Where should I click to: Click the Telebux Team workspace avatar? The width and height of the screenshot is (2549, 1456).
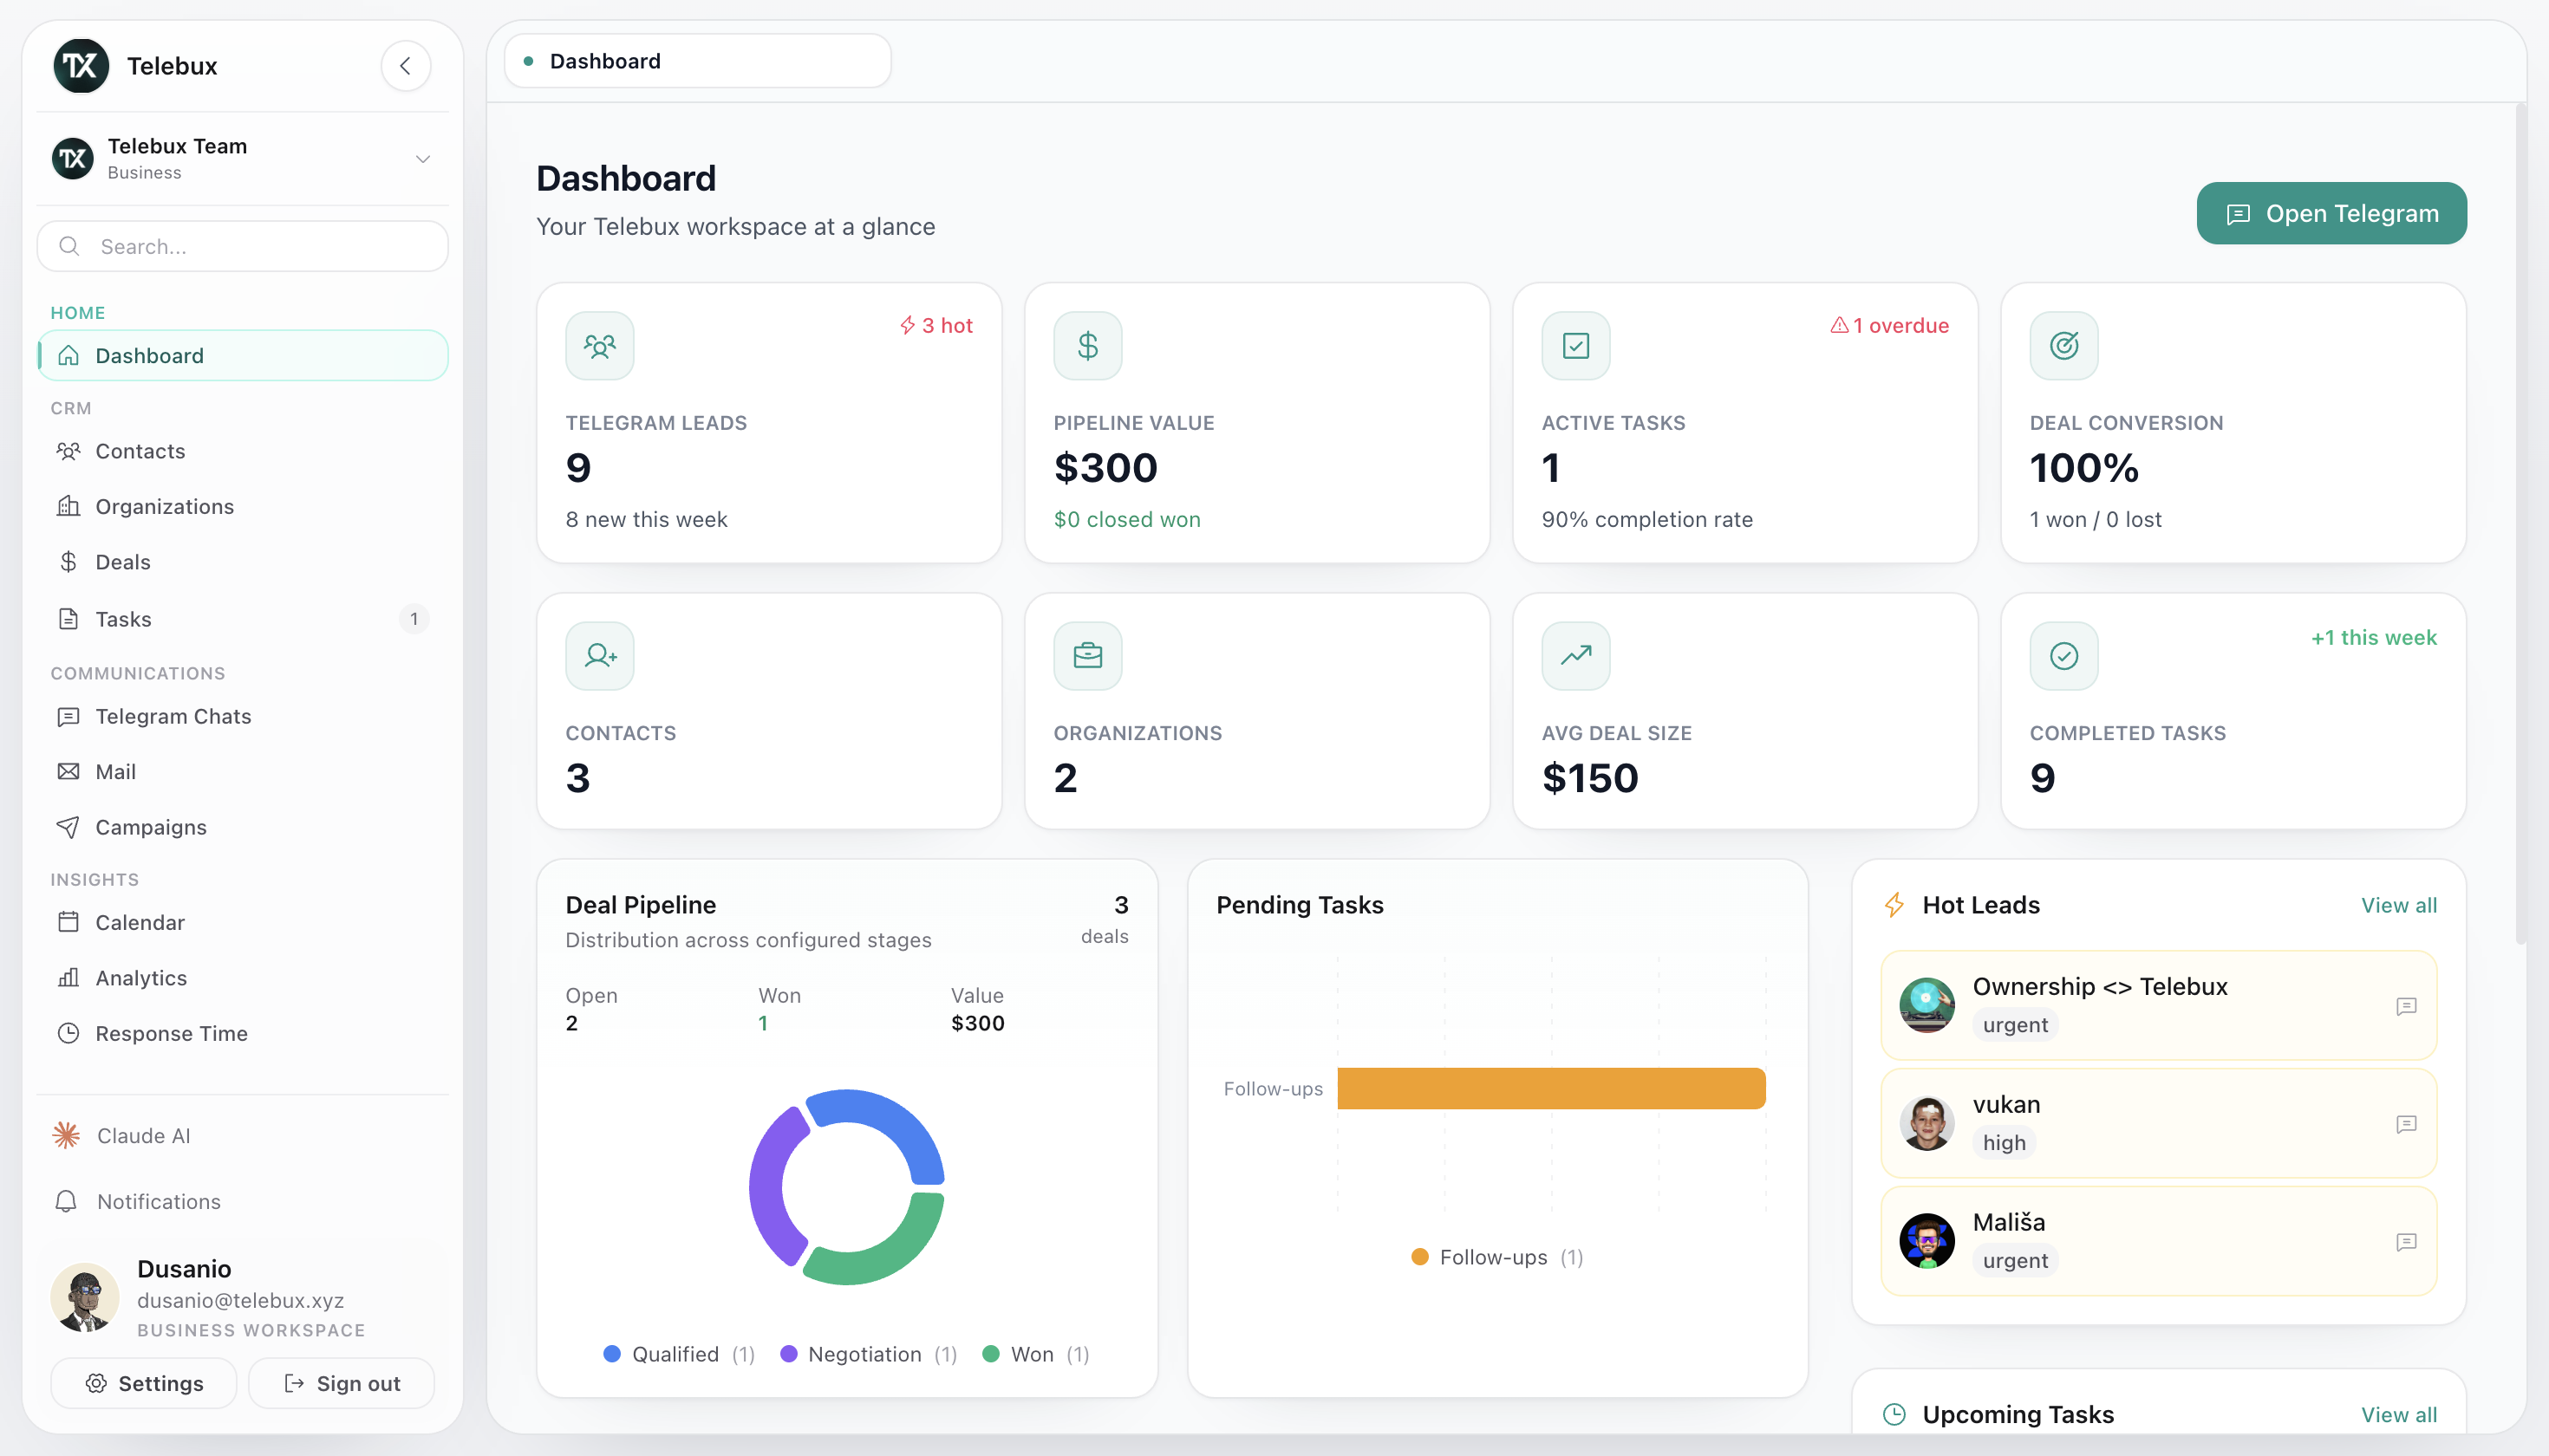(x=73, y=159)
